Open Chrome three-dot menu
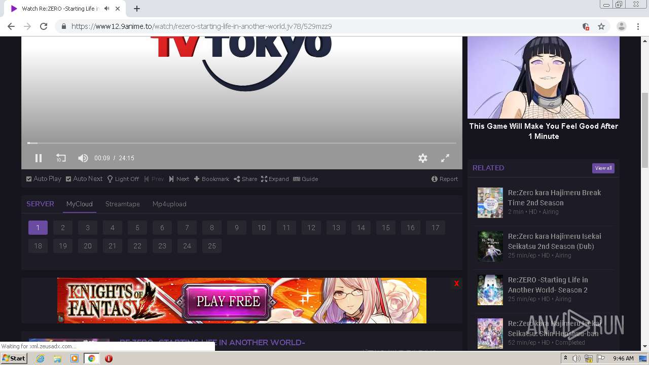This screenshot has width=649, height=365. pos(638,26)
